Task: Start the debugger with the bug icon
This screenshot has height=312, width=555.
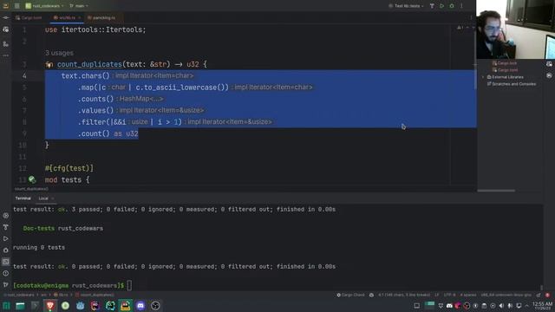Action: 452,6
